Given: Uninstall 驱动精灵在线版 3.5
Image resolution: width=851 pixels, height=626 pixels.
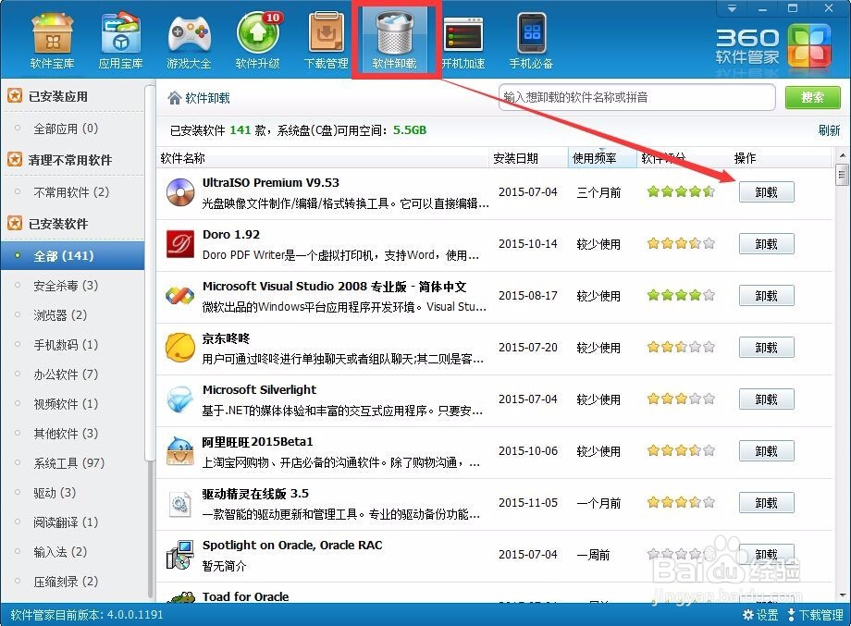Looking at the screenshot, I should tap(766, 503).
